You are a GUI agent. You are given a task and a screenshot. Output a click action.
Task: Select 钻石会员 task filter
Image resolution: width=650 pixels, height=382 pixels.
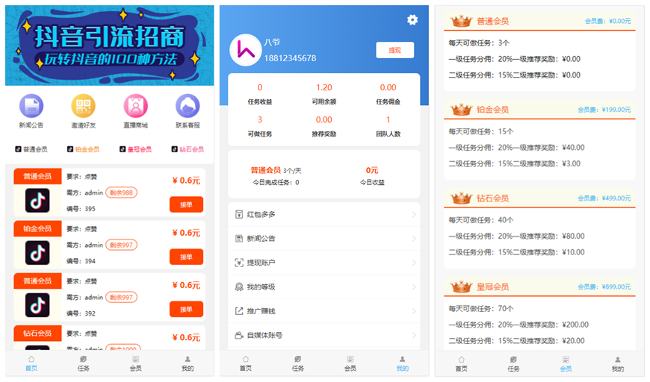tap(188, 149)
